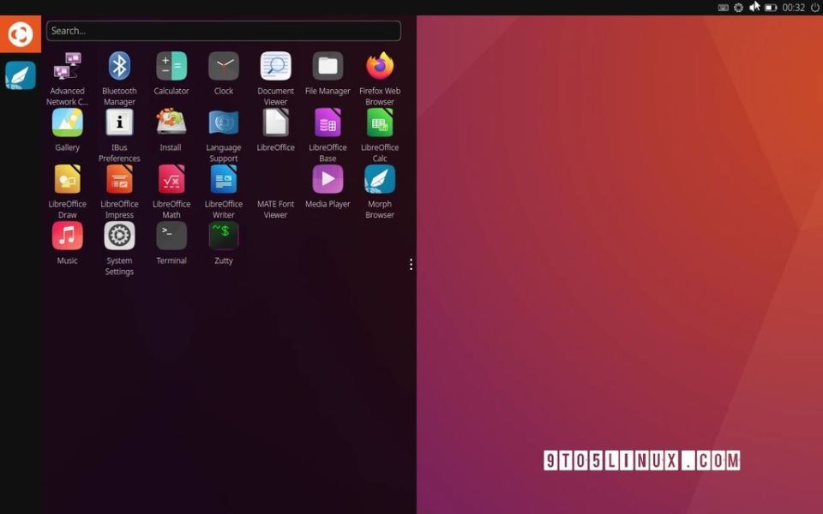Launch Zutty terminal emulator
823x514 pixels.
[x=224, y=236]
